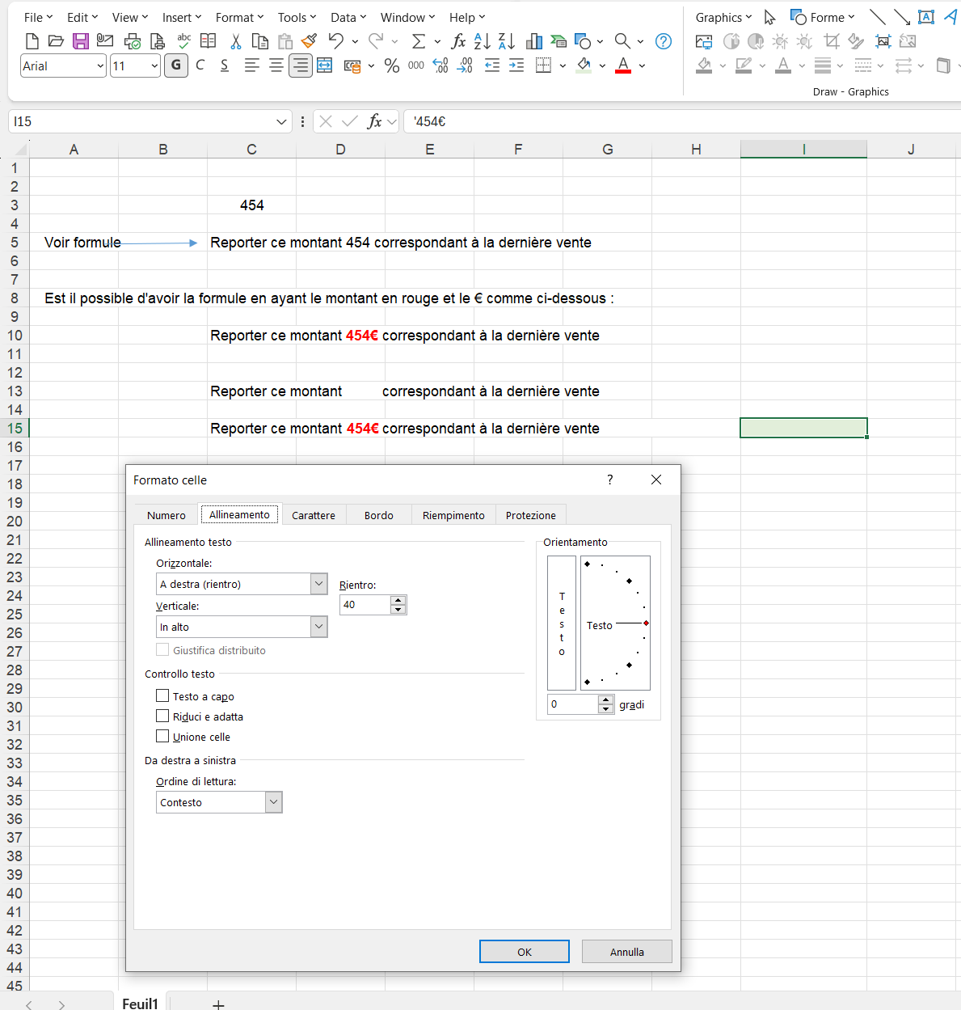Tick the Unione celle checkbox
The image size is (961, 1010).
pos(162,736)
